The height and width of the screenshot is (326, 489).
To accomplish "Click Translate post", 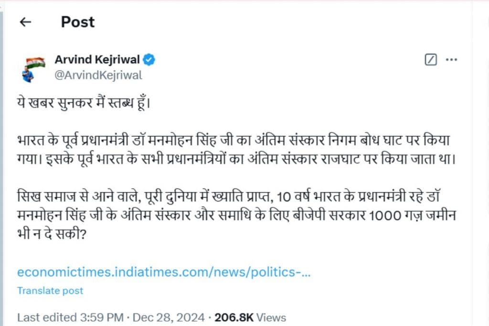I will coord(50,290).
